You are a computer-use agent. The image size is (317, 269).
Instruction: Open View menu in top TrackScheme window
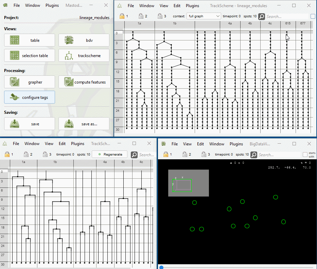(x=164, y=6)
